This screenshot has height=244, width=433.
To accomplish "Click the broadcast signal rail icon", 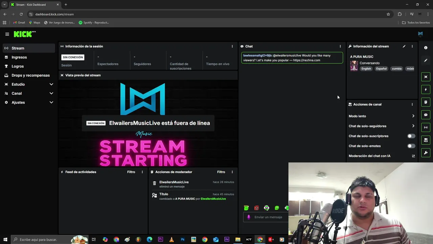I will [x=426, y=127].
